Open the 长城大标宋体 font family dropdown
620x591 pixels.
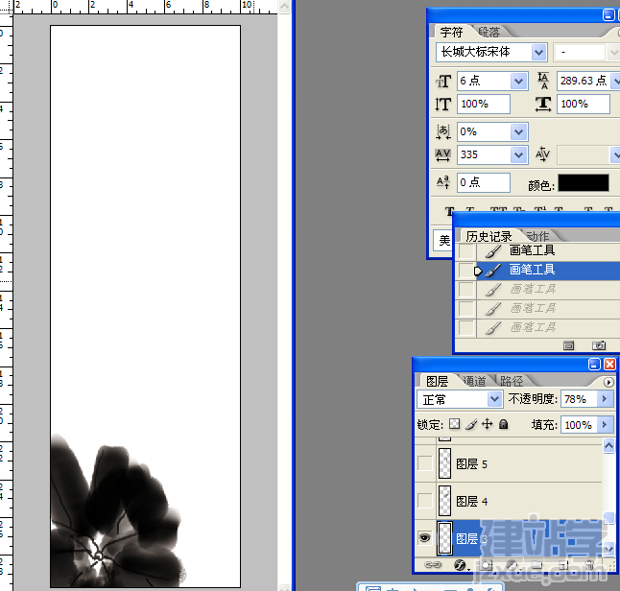point(538,52)
